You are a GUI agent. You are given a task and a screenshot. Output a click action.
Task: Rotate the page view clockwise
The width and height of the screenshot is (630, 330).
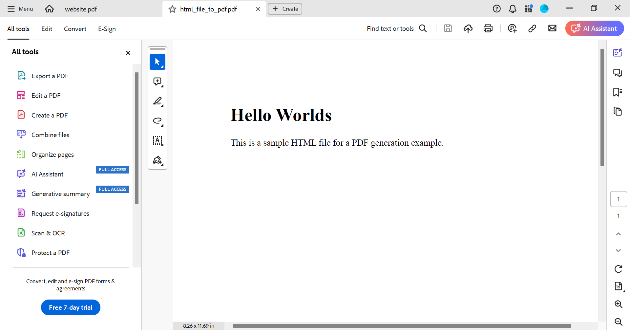tap(618, 269)
